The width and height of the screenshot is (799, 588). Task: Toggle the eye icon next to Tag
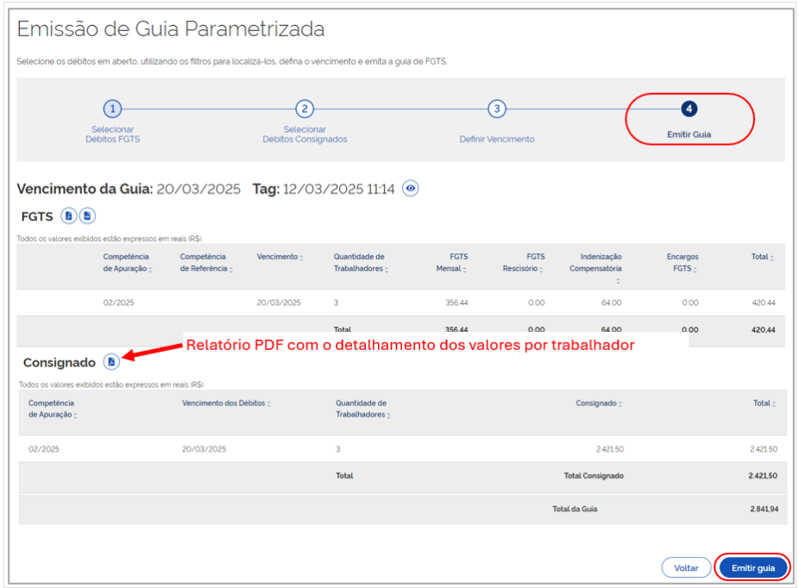pyautogui.click(x=411, y=189)
